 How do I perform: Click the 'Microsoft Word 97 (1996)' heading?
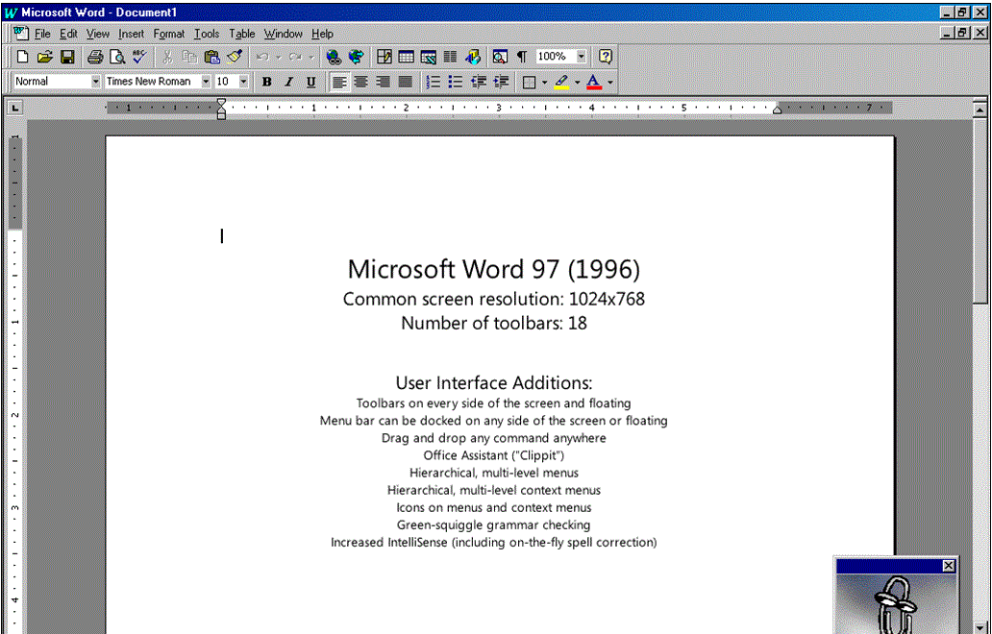click(494, 269)
